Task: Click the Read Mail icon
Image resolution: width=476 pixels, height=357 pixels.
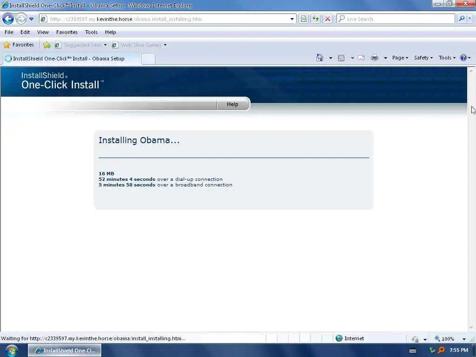Action: pyautogui.click(x=361, y=58)
